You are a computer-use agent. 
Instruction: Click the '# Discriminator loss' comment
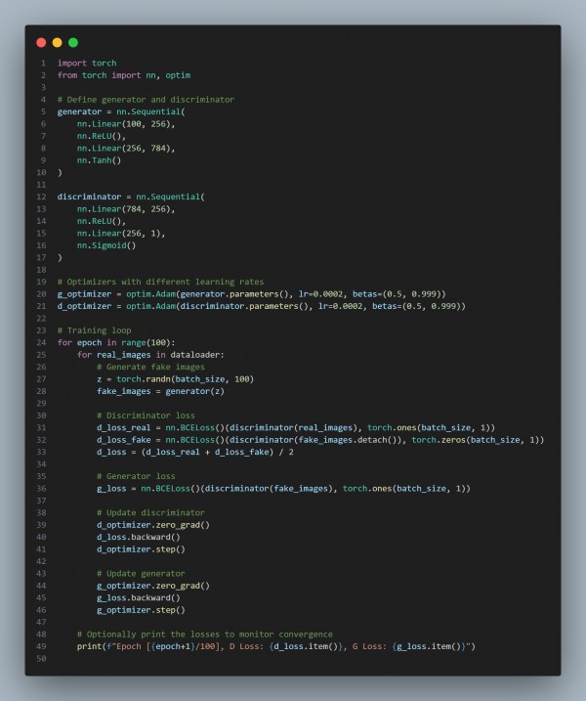(x=146, y=416)
